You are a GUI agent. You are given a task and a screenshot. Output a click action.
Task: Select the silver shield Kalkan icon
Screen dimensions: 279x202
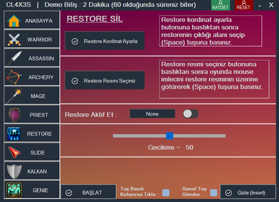pos(14,171)
